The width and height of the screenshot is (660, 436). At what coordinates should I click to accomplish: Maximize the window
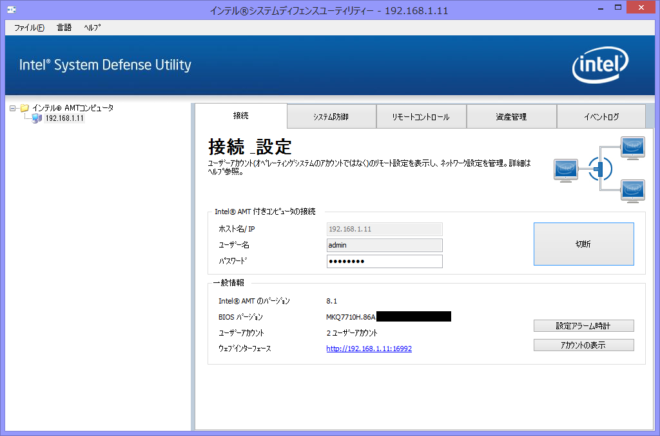tap(618, 8)
